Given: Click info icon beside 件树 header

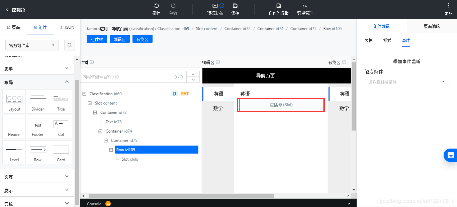Looking at the screenshot, I should pyautogui.click(x=92, y=62).
